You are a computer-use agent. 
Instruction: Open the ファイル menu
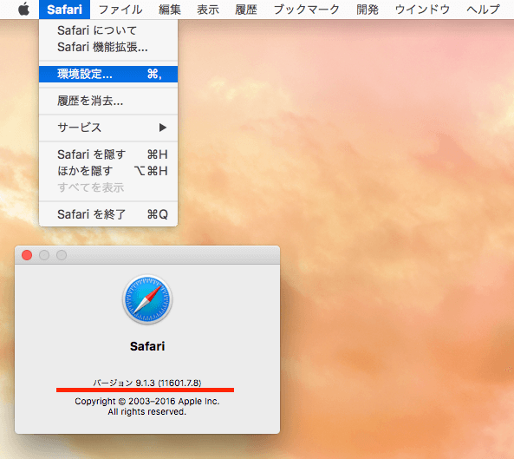pos(120,10)
